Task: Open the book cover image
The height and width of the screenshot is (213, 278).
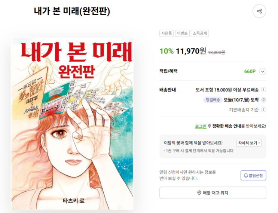Action: click(72, 124)
